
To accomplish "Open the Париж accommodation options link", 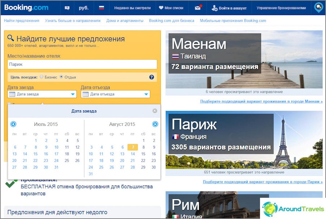I will (263, 182).
